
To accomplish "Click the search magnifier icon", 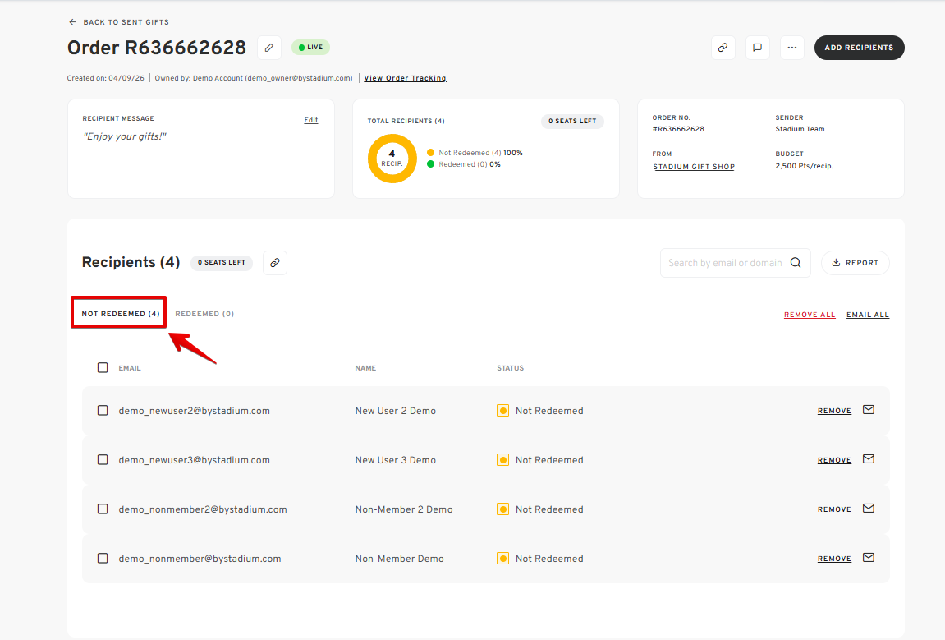I will (796, 263).
